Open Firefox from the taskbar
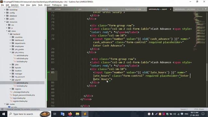208x117 pixels. click(x=70, y=114)
